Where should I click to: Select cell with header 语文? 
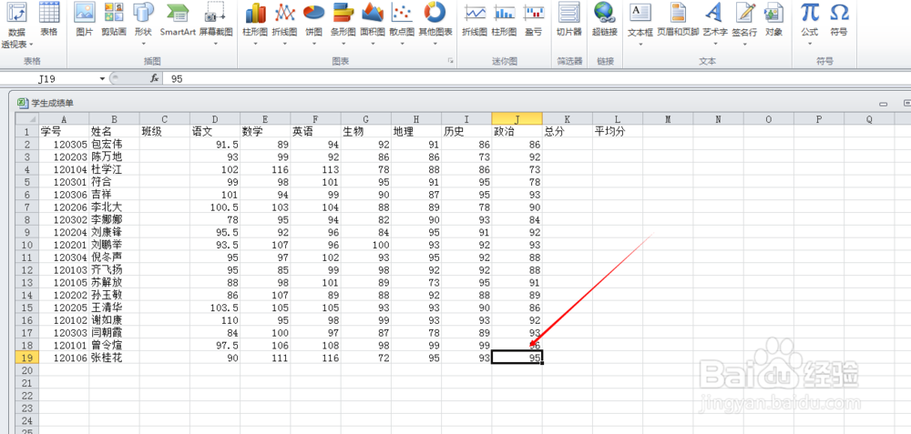[215, 132]
